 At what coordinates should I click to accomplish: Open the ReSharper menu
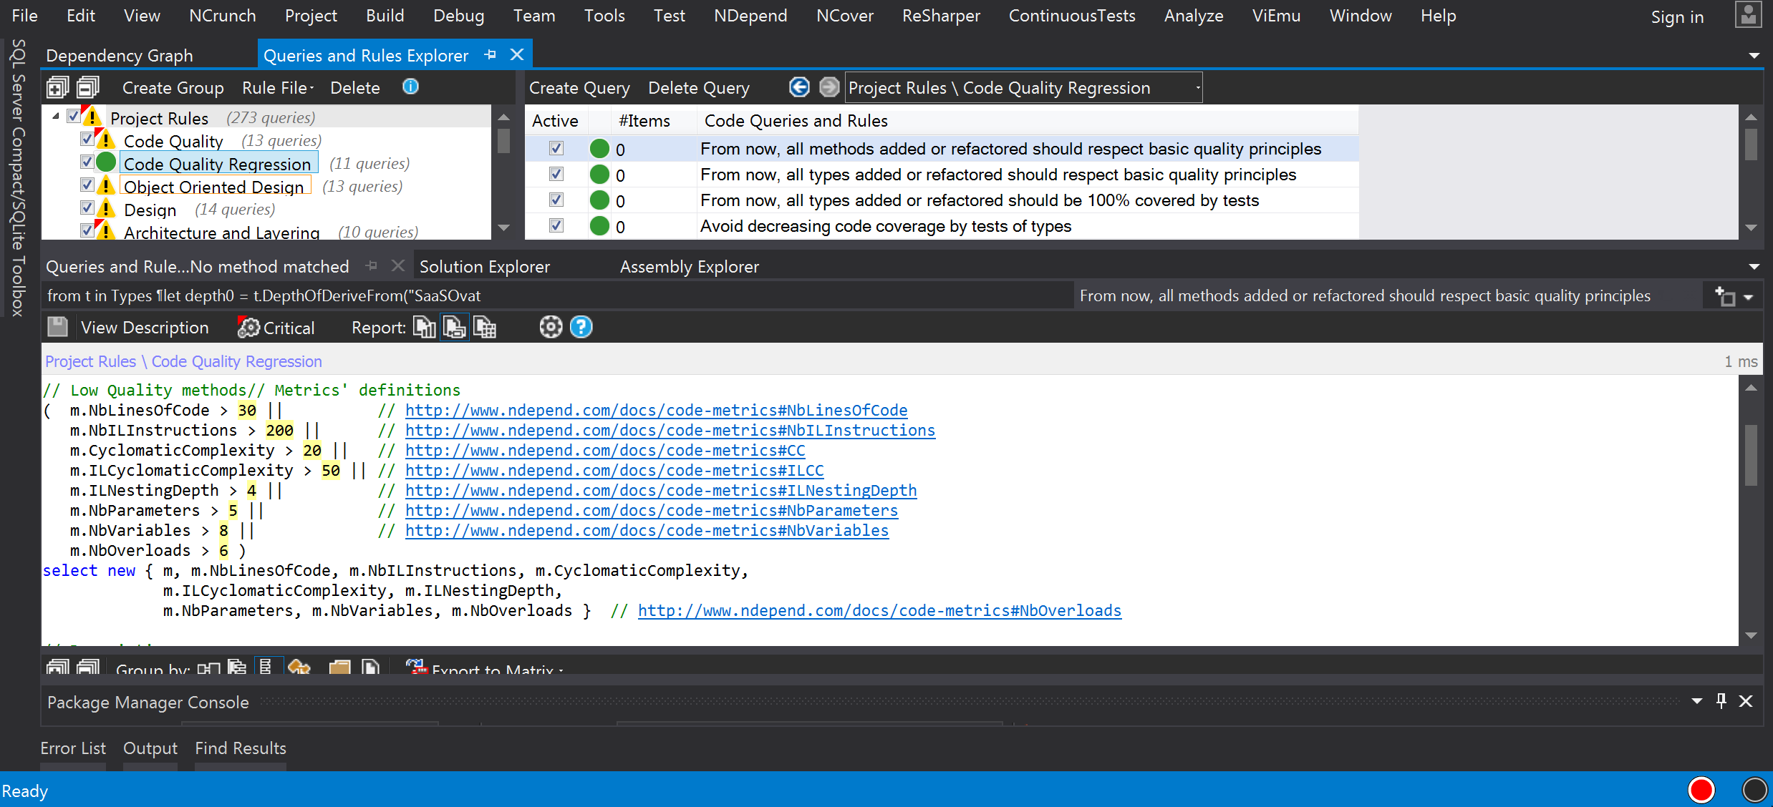point(941,15)
